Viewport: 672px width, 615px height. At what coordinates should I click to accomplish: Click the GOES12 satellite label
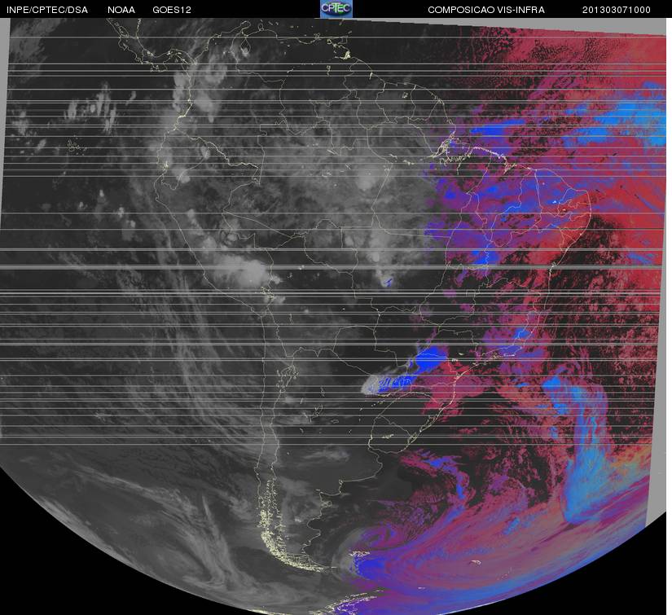coord(172,10)
